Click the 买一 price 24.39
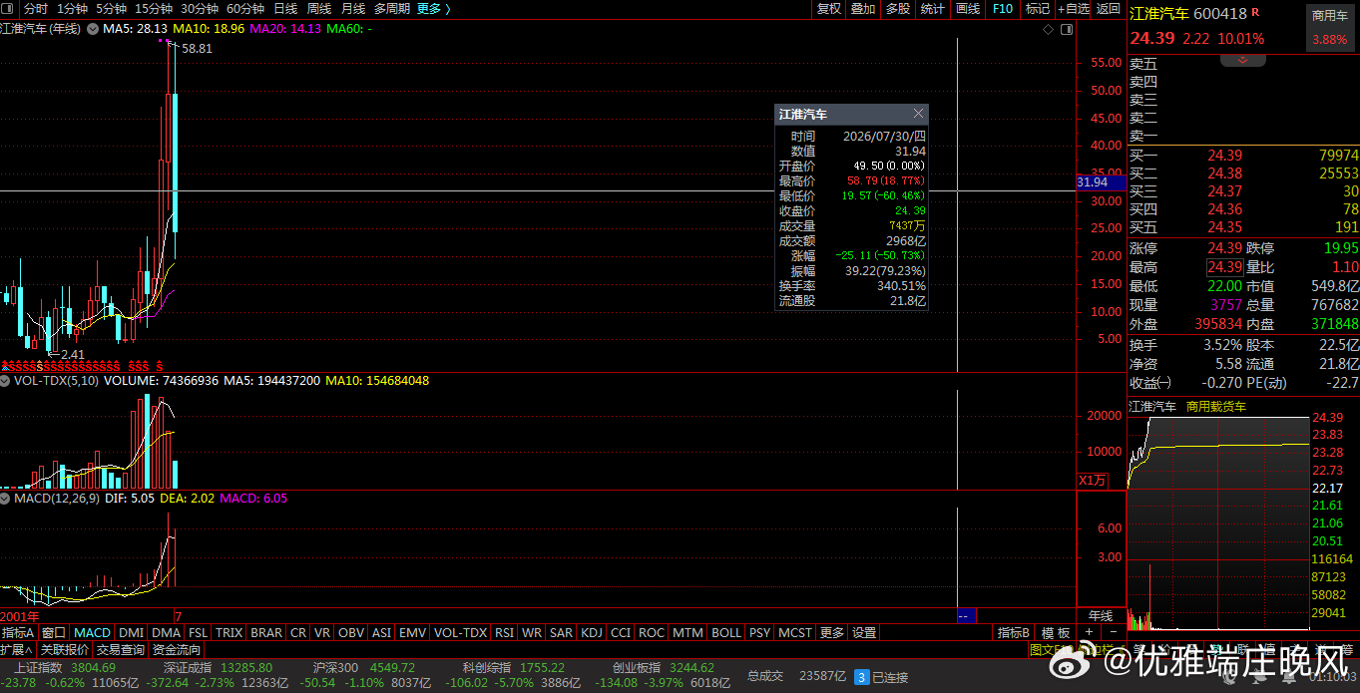The image size is (1360, 693). click(1225, 156)
